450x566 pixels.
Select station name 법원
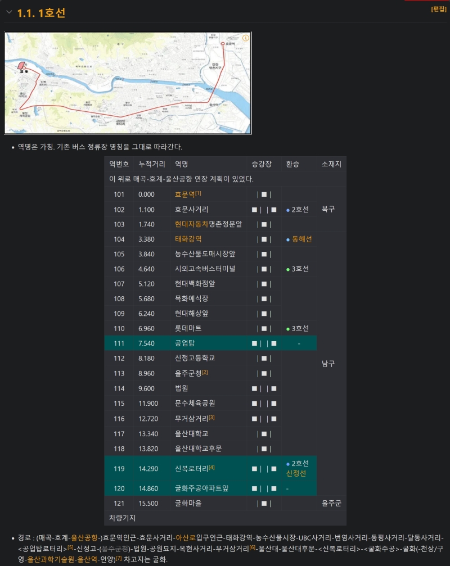pos(181,388)
